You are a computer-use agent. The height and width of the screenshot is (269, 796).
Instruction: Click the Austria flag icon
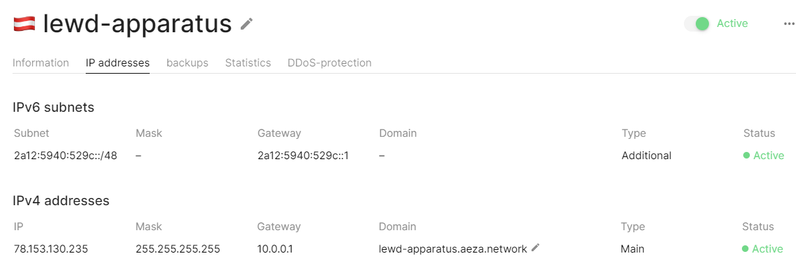(24, 24)
